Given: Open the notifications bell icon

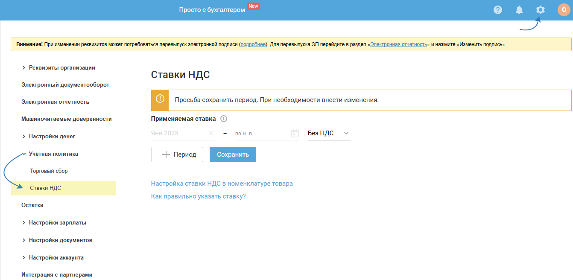Looking at the screenshot, I should (519, 10).
